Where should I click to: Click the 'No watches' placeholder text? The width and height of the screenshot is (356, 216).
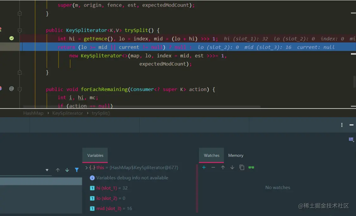[278, 188]
